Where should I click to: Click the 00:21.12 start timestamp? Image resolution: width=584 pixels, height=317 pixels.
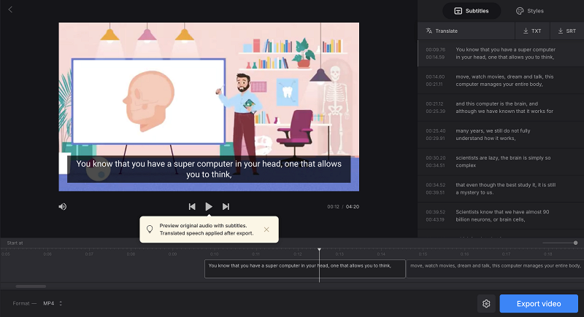(x=435, y=104)
